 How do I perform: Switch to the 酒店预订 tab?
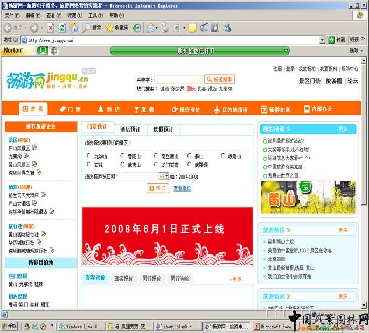tap(130, 129)
